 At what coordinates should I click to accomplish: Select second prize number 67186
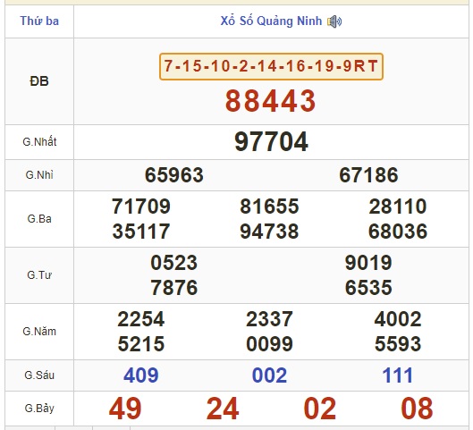368,175
